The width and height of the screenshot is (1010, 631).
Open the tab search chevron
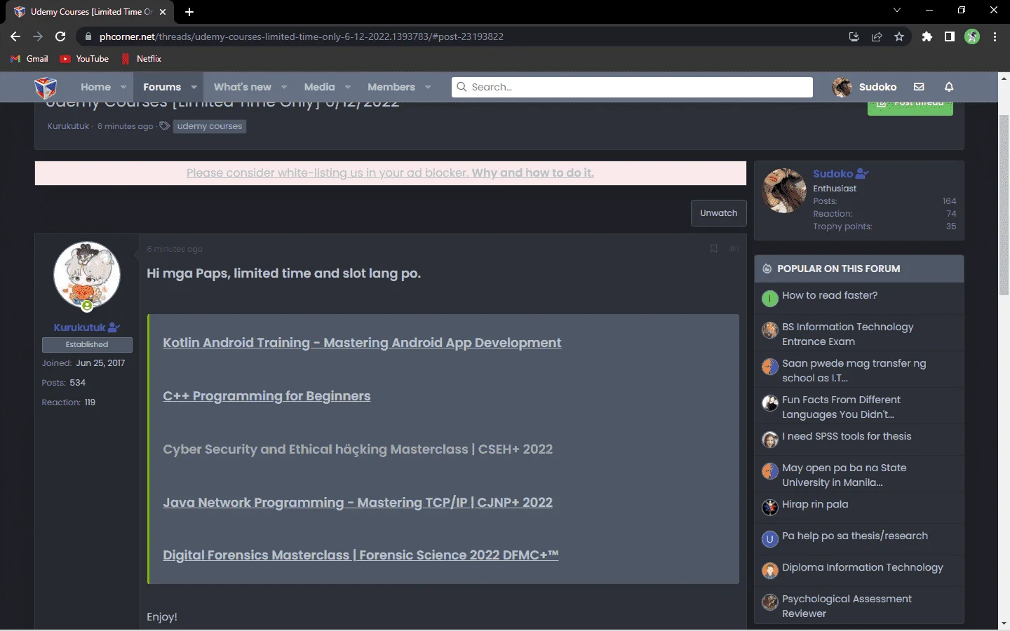(x=897, y=11)
